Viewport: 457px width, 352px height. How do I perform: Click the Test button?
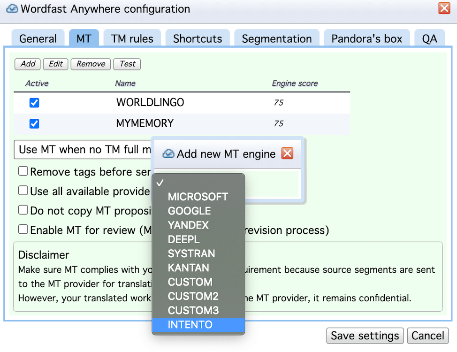click(127, 64)
